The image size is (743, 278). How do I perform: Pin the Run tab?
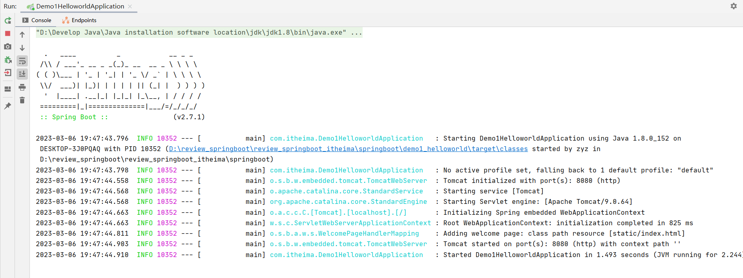click(x=8, y=106)
